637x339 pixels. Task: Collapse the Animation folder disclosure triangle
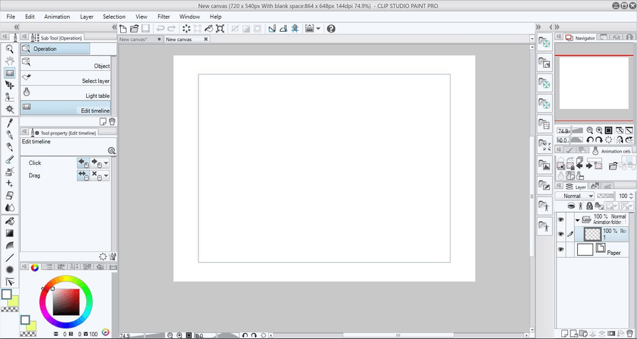pyautogui.click(x=577, y=219)
